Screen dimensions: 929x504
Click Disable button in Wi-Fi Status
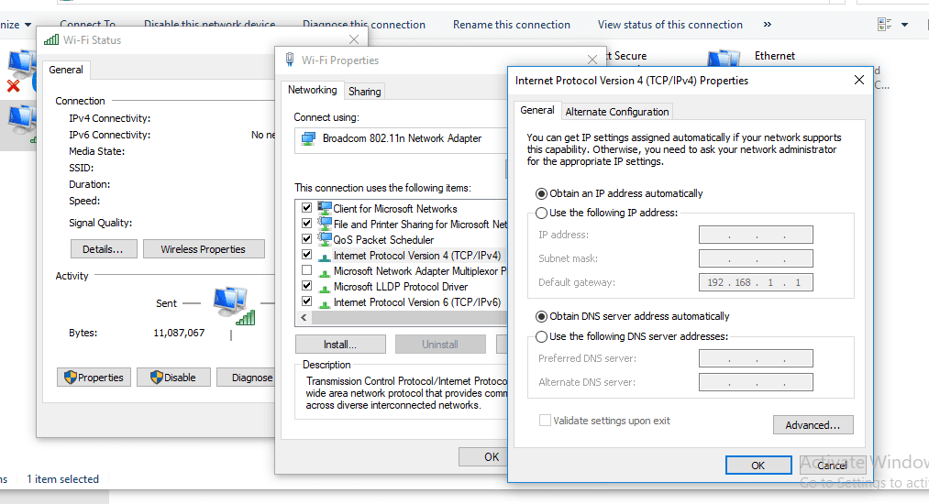click(173, 378)
